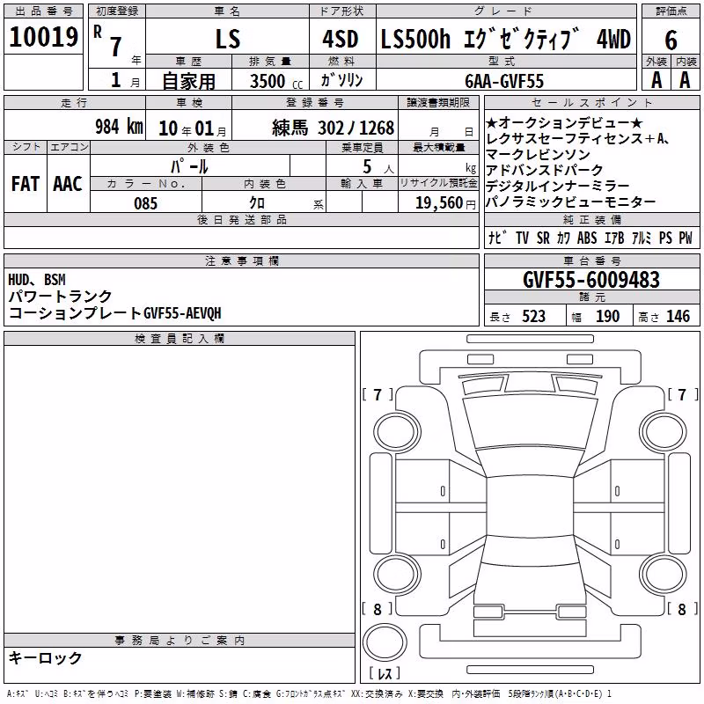This screenshot has height=704, width=704.
Task: Click the [レス] spare tire label
Action: [x=385, y=673]
